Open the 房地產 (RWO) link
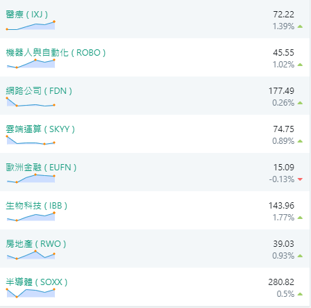Screen dimensions: 311x308 click(x=36, y=244)
